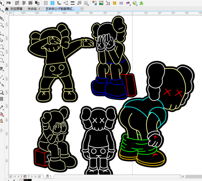Select the Artistic media tool
Screen dimensions: 202x181
click(2, 40)
